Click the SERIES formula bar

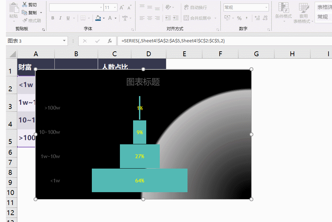click(x=225, y=41)
